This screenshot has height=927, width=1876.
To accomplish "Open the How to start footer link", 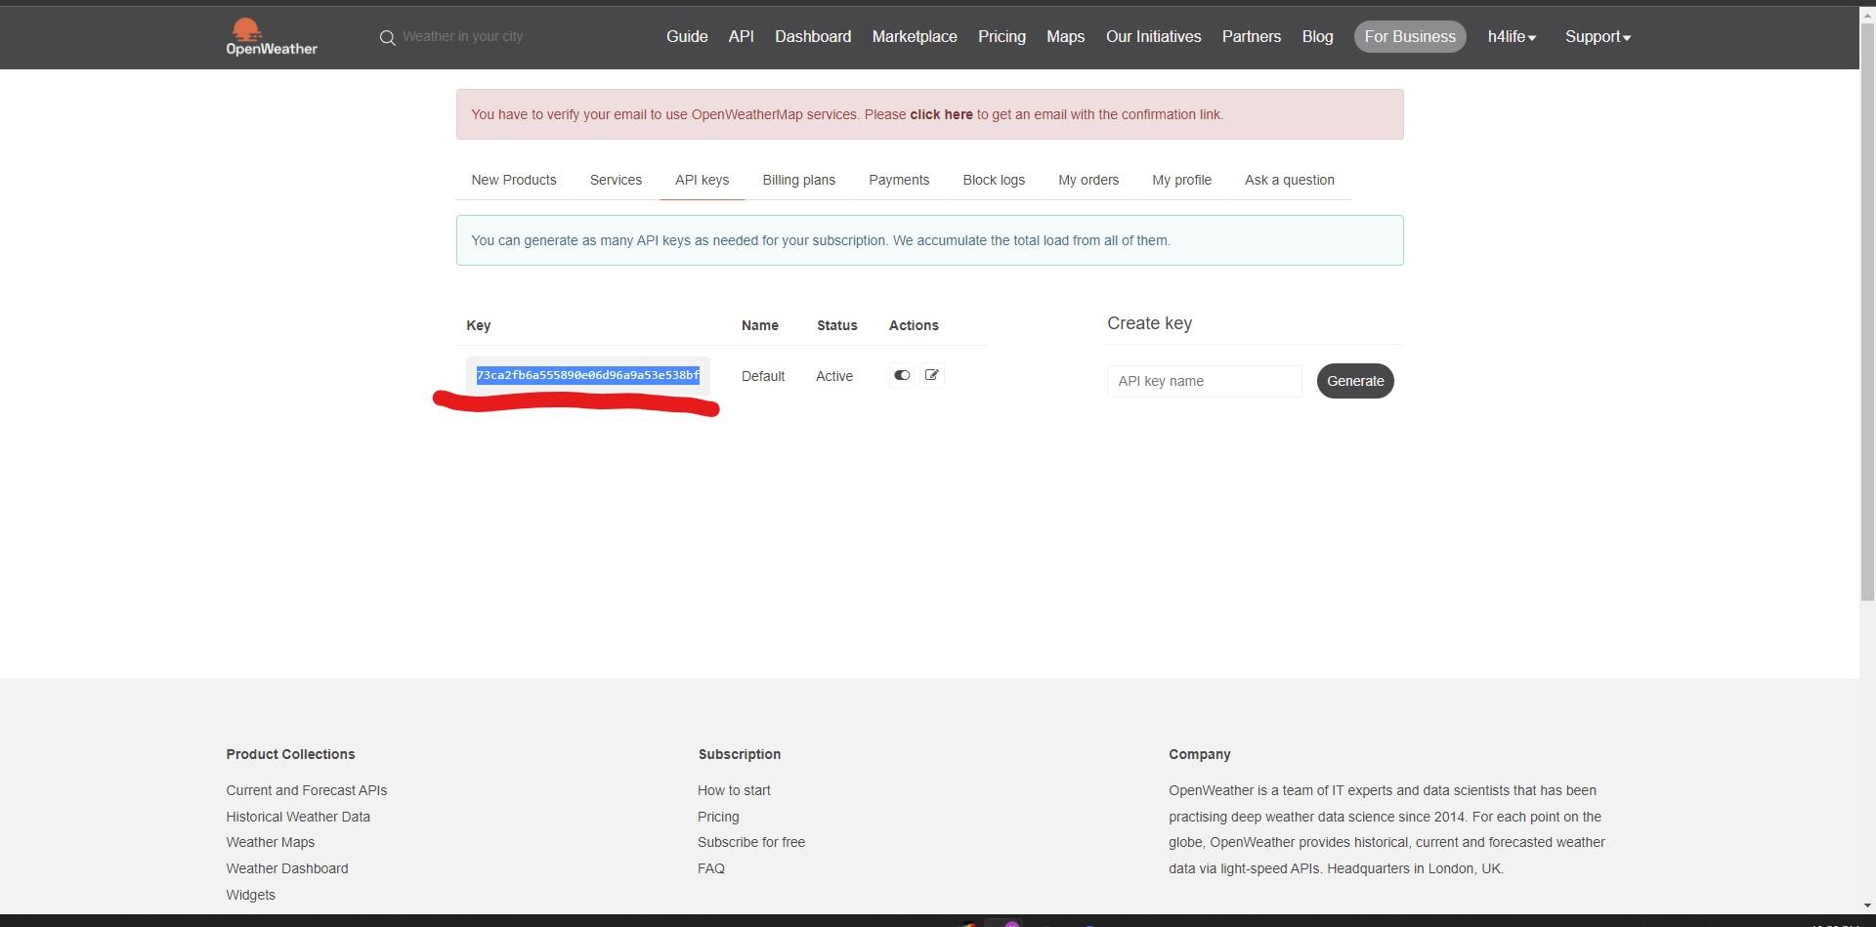I will pyautogui.click(x=734, y=790).
